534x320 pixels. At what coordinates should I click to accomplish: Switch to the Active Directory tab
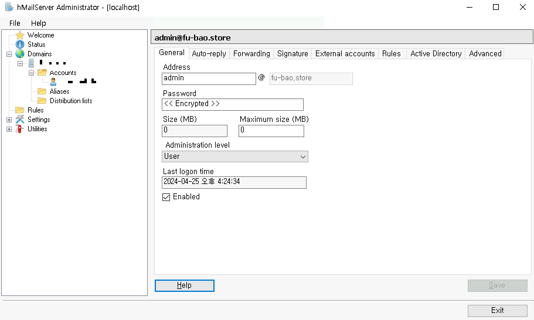(x=436, y=53)
